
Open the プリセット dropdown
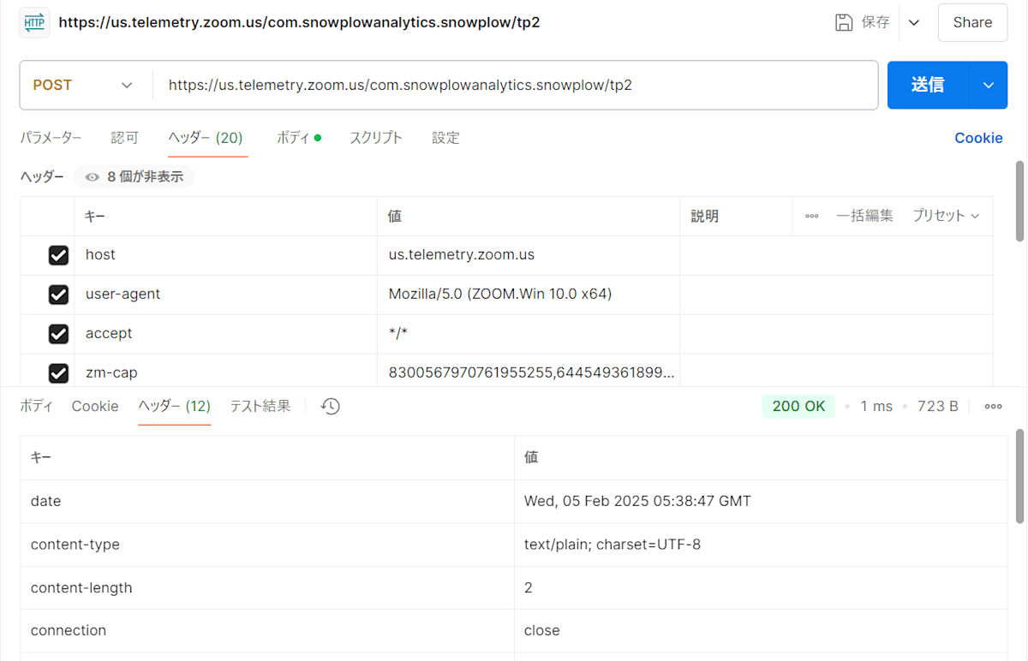pyautogui.click(x=946, y=216)
